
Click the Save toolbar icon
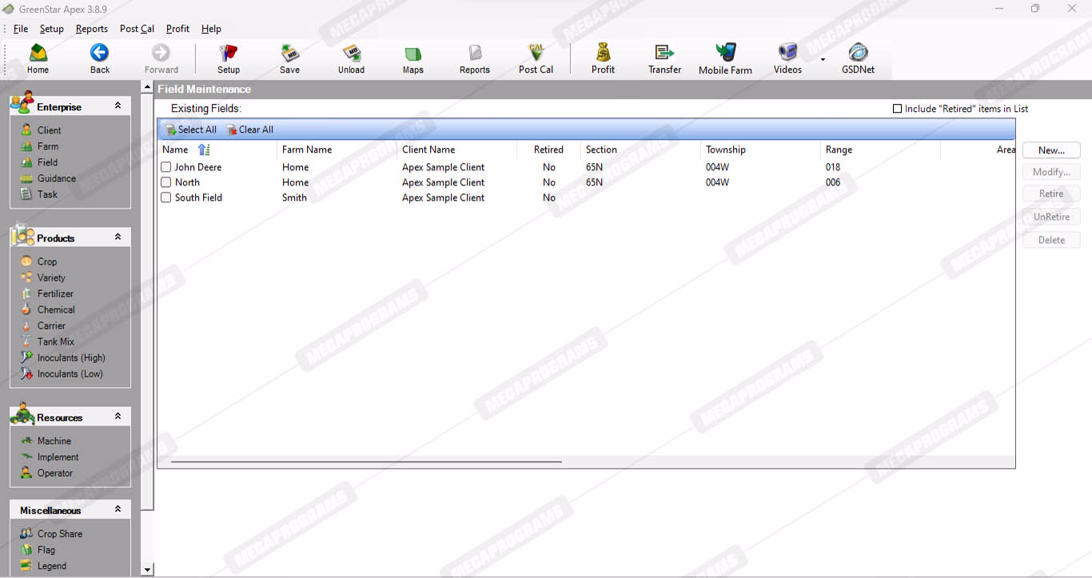[289, 59]
